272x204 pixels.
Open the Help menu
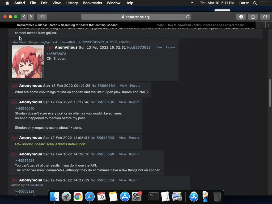point(129,3)
